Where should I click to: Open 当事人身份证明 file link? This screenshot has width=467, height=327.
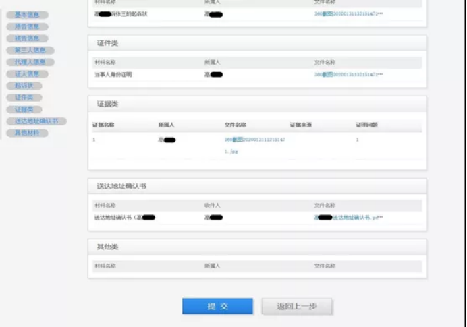(348, 74)
